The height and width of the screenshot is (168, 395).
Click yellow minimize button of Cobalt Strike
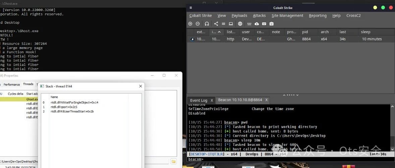[x=375, y=8]
